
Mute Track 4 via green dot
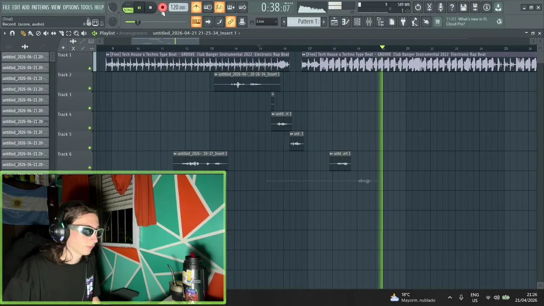pyautogui.click(x=90, y=128)
